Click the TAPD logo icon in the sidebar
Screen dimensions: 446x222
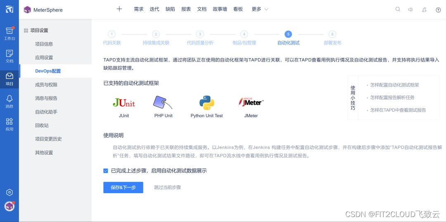[x=9, y=9]
